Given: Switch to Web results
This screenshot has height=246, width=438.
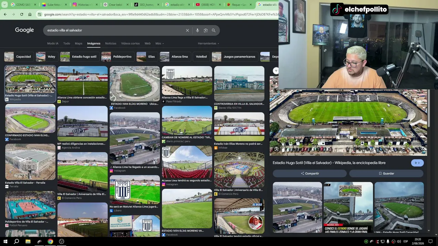Looking at the screenshot, I should pos(147,43).
